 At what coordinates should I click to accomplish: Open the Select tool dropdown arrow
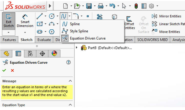coord(130,6)
